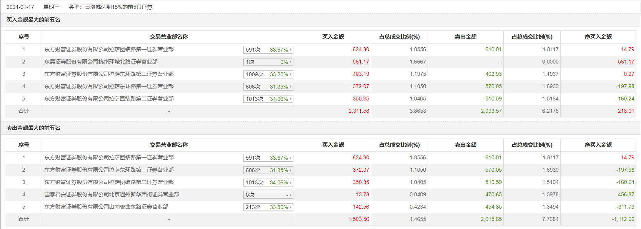Expand 606次 31.35% badge in sell table
The height and width of the screenshot is (229, 641).
268,170
